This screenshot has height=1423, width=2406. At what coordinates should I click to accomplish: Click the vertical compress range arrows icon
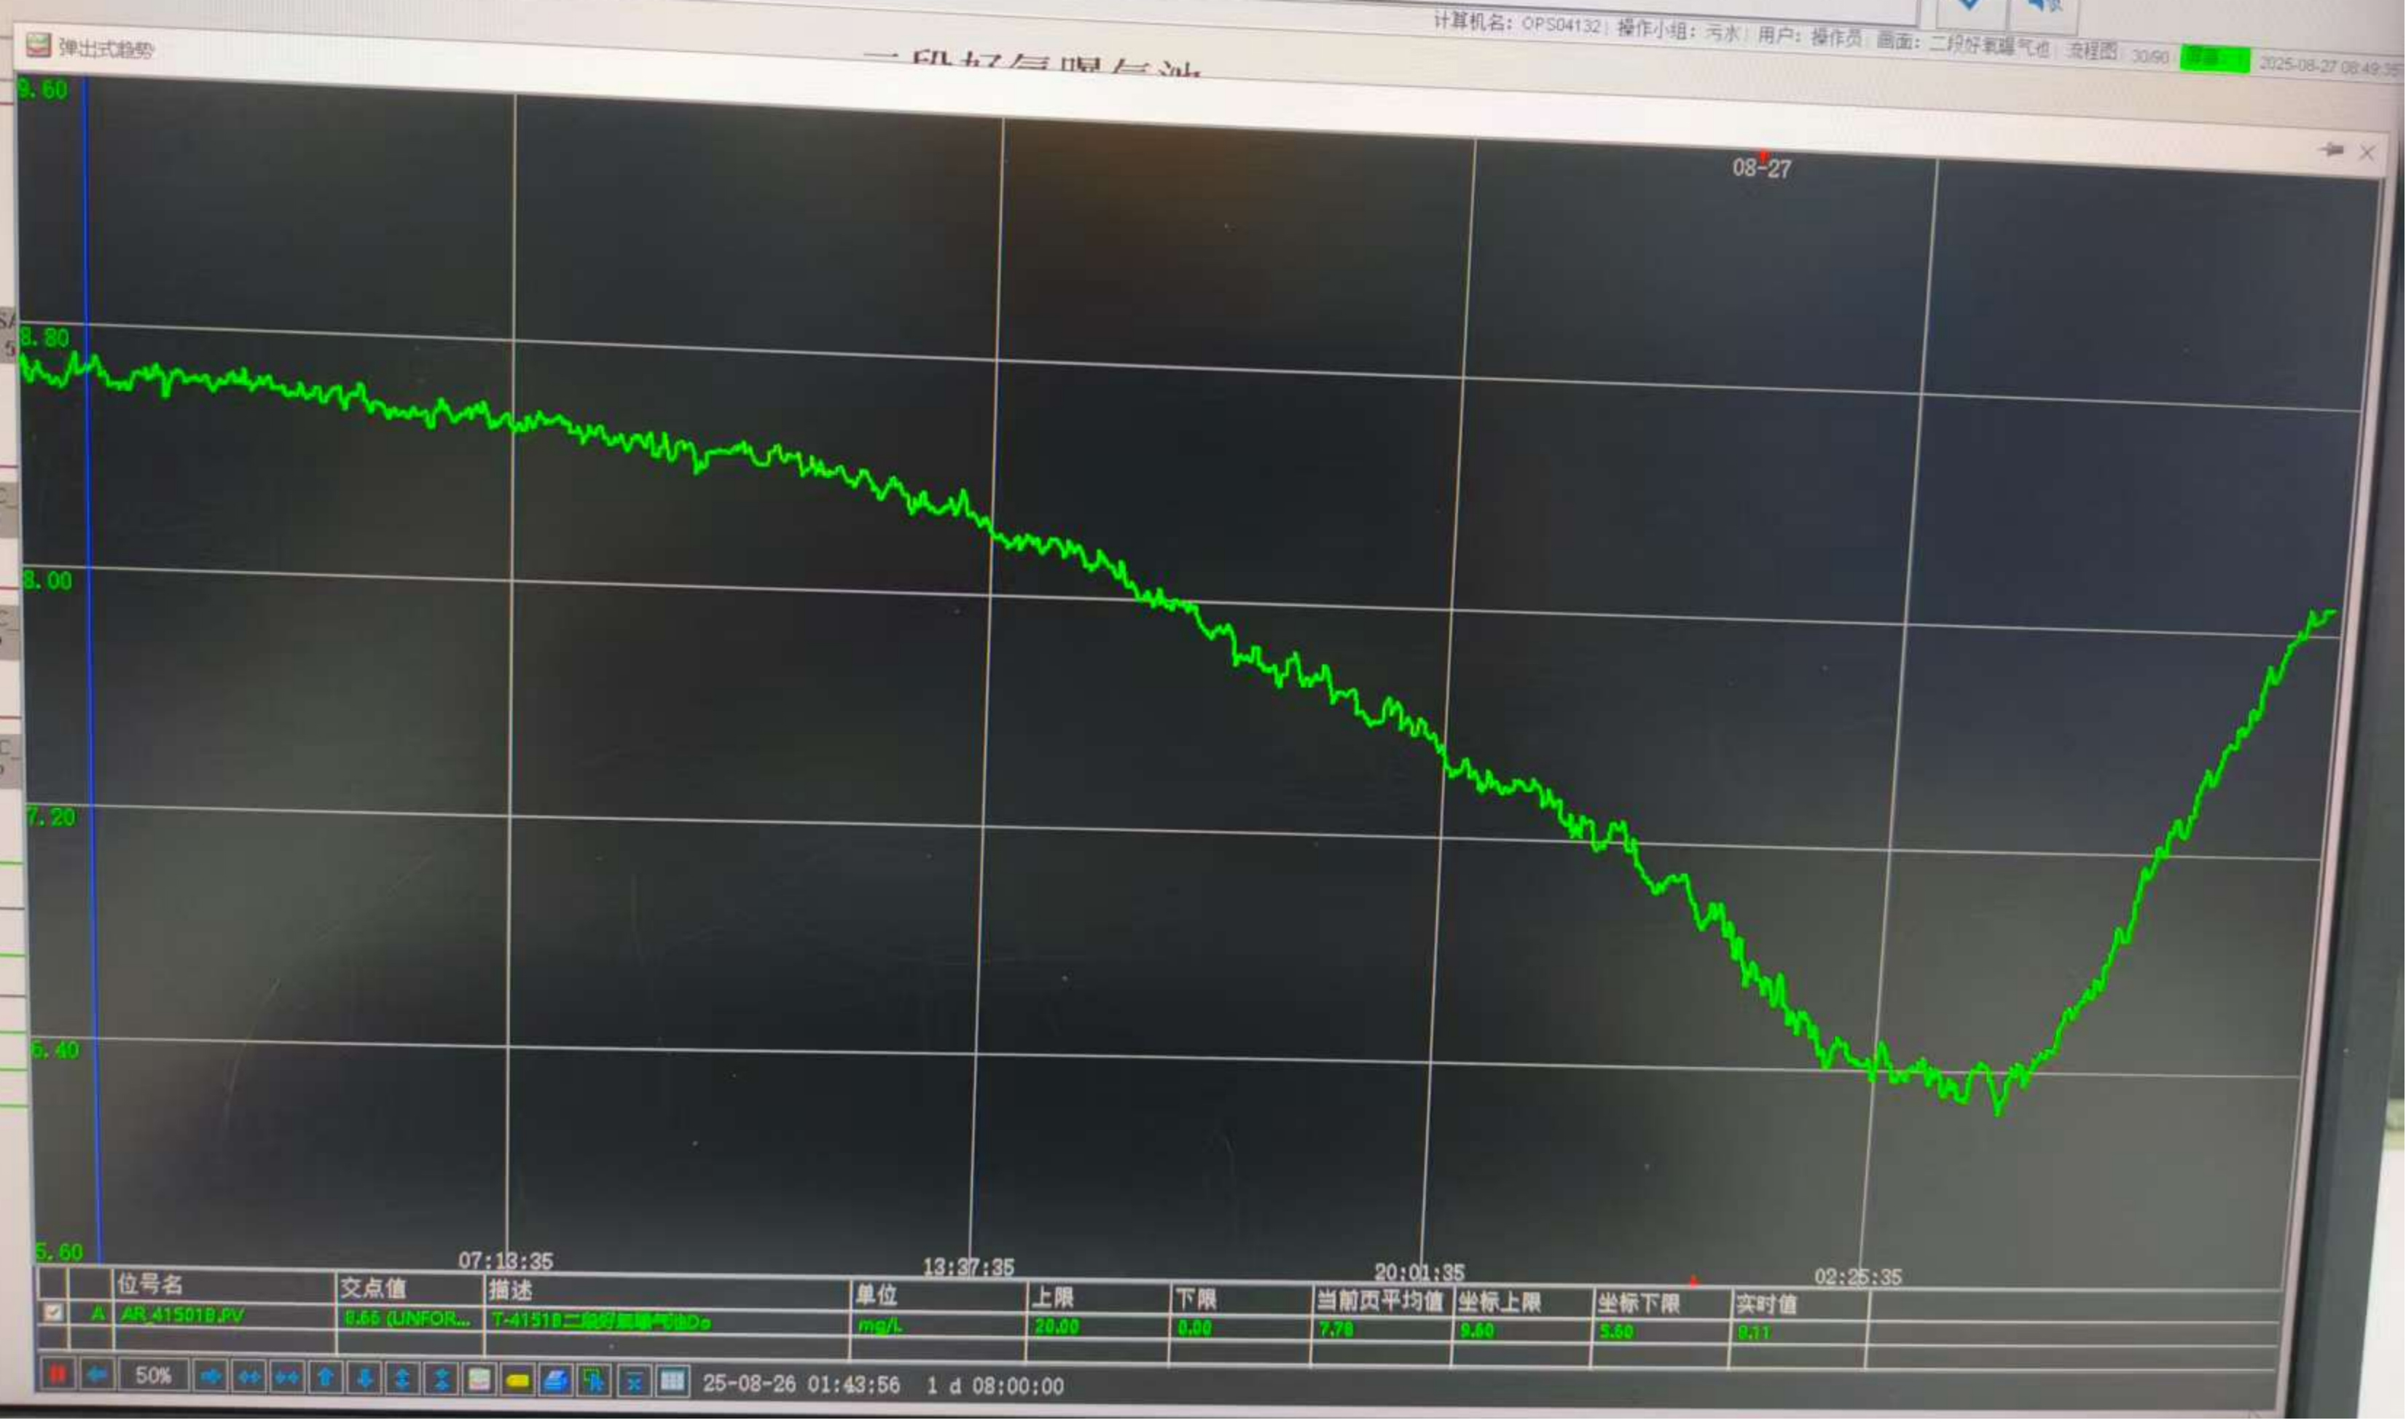pyautogui.click(x=442, y=1380)
